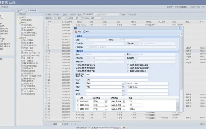The image size is (206, 129).
Task: Collapse the 门店名称 tree panel
Action: [x=42, y=14]
